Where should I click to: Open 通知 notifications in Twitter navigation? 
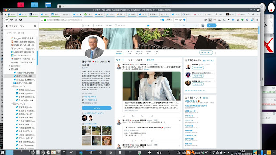(x=109, y=25)
